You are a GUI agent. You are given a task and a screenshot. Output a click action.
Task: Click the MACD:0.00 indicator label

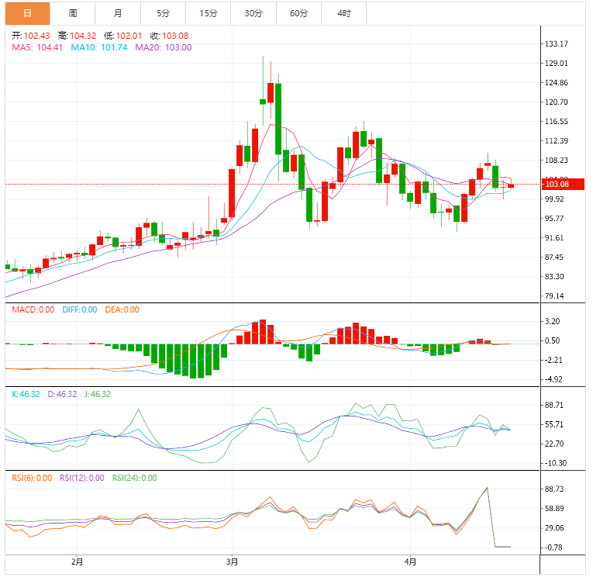pyautogui.click(x=33, y=309)
